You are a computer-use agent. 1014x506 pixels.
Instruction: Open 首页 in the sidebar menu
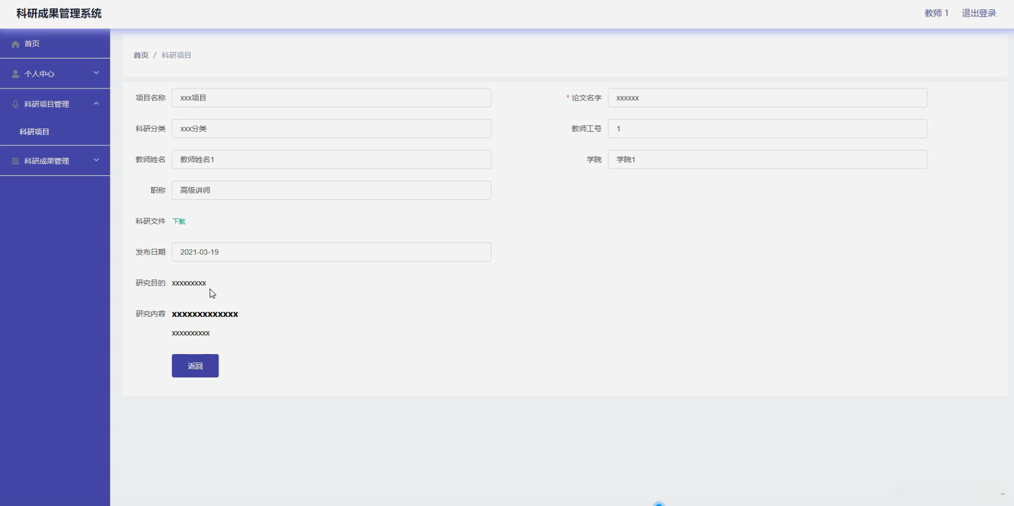pos(55,43)
